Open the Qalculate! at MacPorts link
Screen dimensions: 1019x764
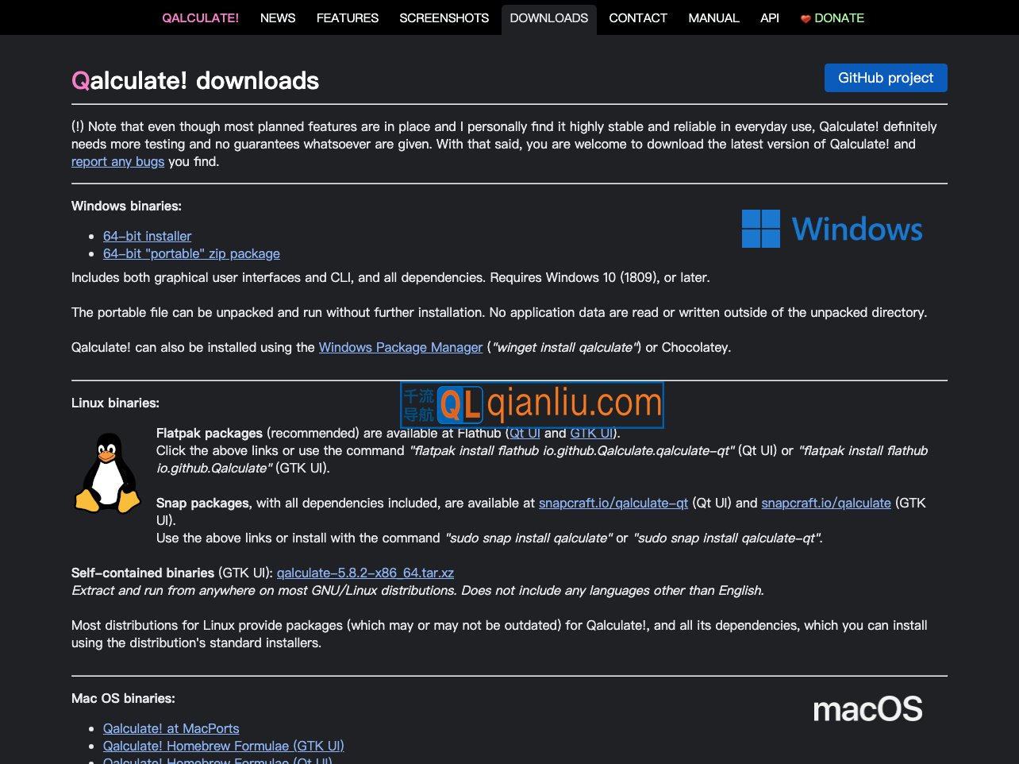171,728
